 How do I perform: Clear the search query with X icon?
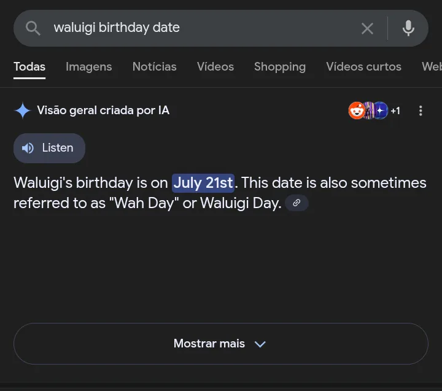click(x=367, y=28)
